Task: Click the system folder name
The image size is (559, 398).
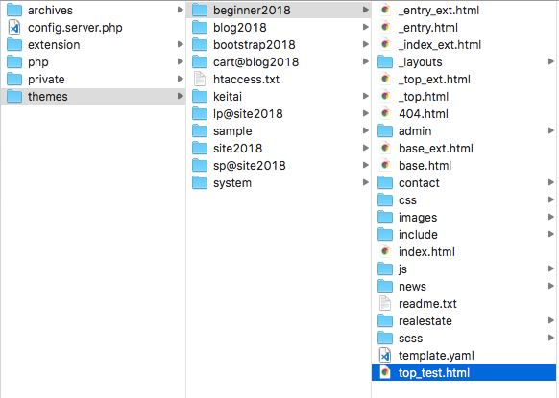Action: click(232, 182)
